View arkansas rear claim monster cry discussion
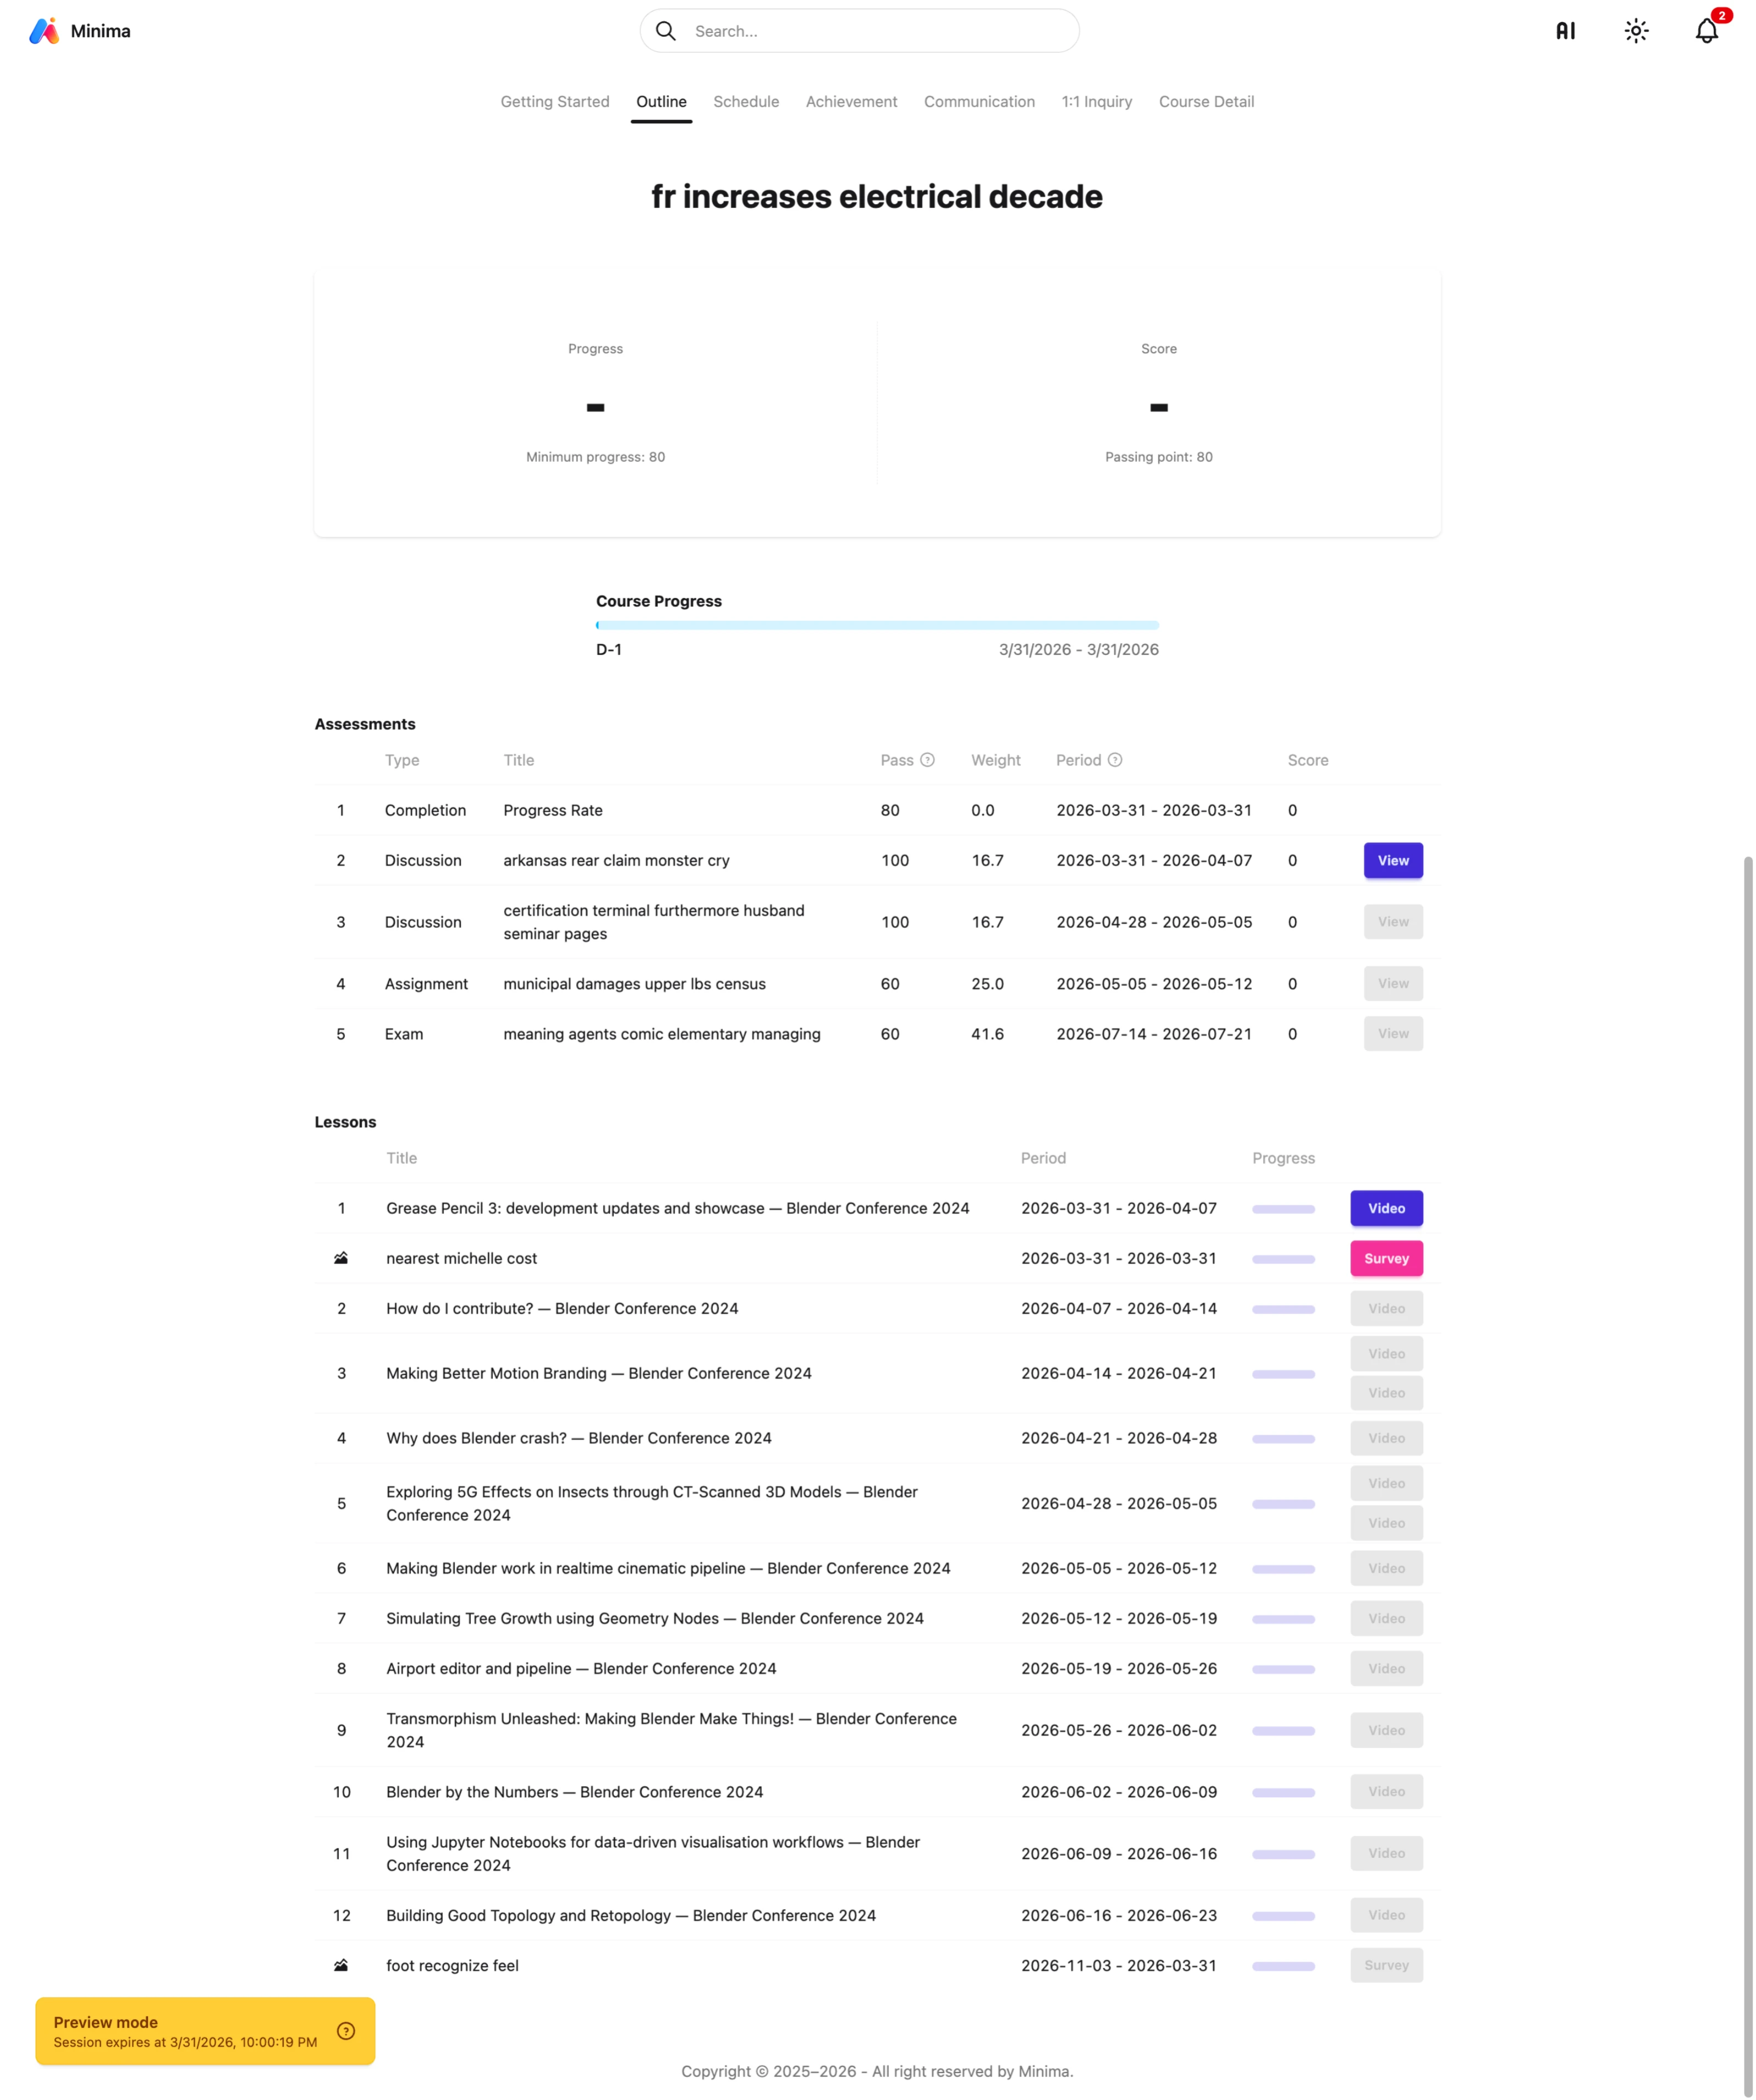 coord(1392,860)
